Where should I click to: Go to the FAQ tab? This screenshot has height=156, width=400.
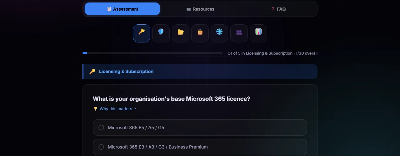point(278,9)
